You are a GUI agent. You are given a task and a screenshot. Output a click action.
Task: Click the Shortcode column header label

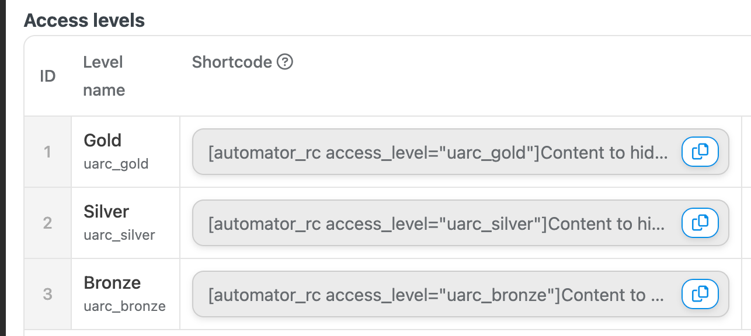click(x=232, y=62)
